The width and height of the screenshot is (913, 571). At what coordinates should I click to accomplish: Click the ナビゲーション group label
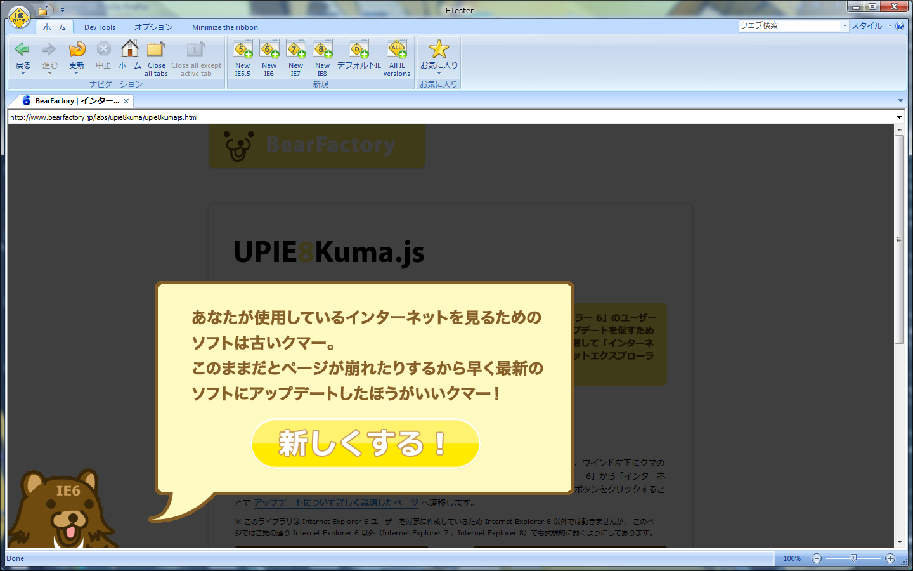tap(116, 84)
